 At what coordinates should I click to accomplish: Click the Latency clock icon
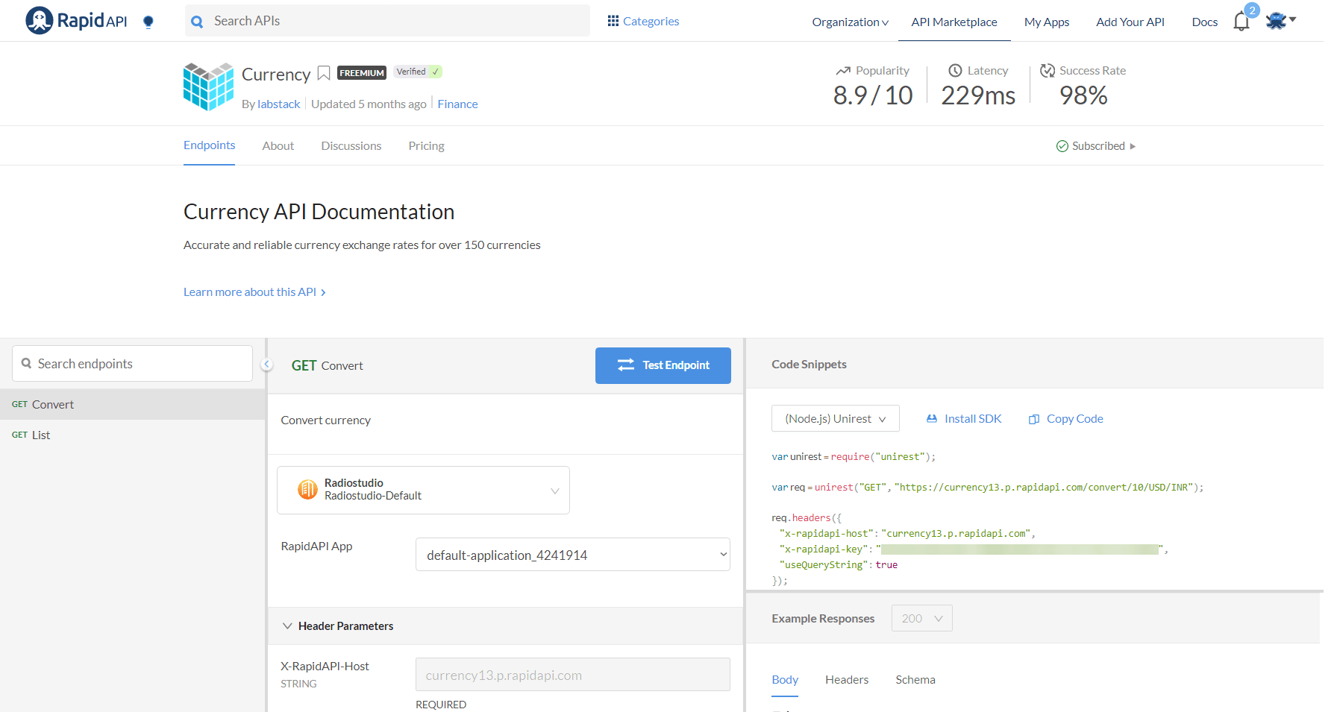tap(955, 70)
